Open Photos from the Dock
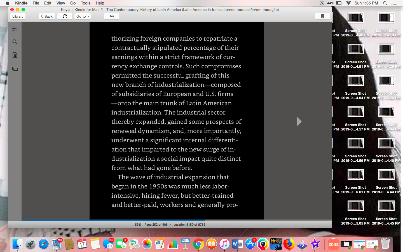 (147, 244)
